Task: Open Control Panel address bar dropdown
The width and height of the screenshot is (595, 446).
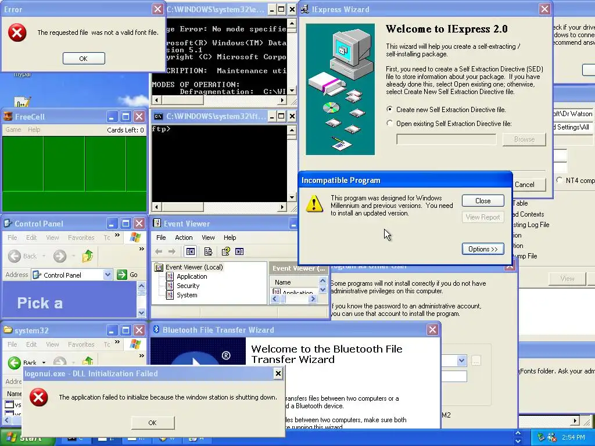Action: pyautogui.click(x=107, y=275)
